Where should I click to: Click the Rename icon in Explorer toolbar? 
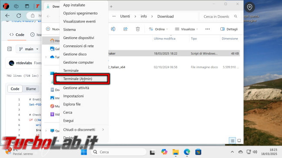point(113,29)
